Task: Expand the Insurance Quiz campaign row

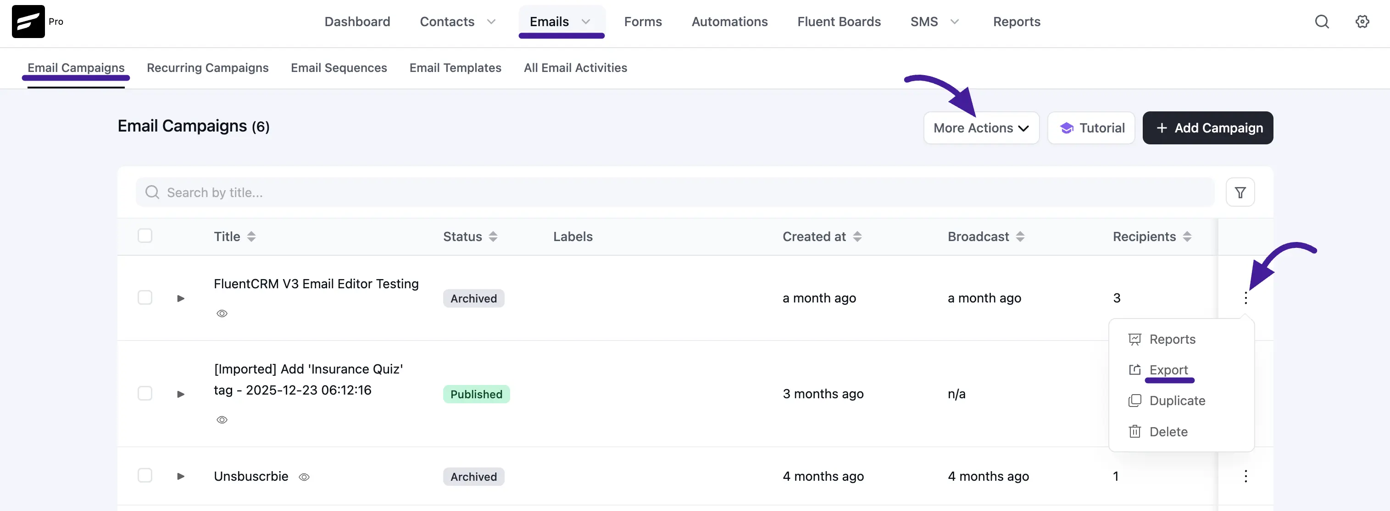Action: [x=181, y=394]
